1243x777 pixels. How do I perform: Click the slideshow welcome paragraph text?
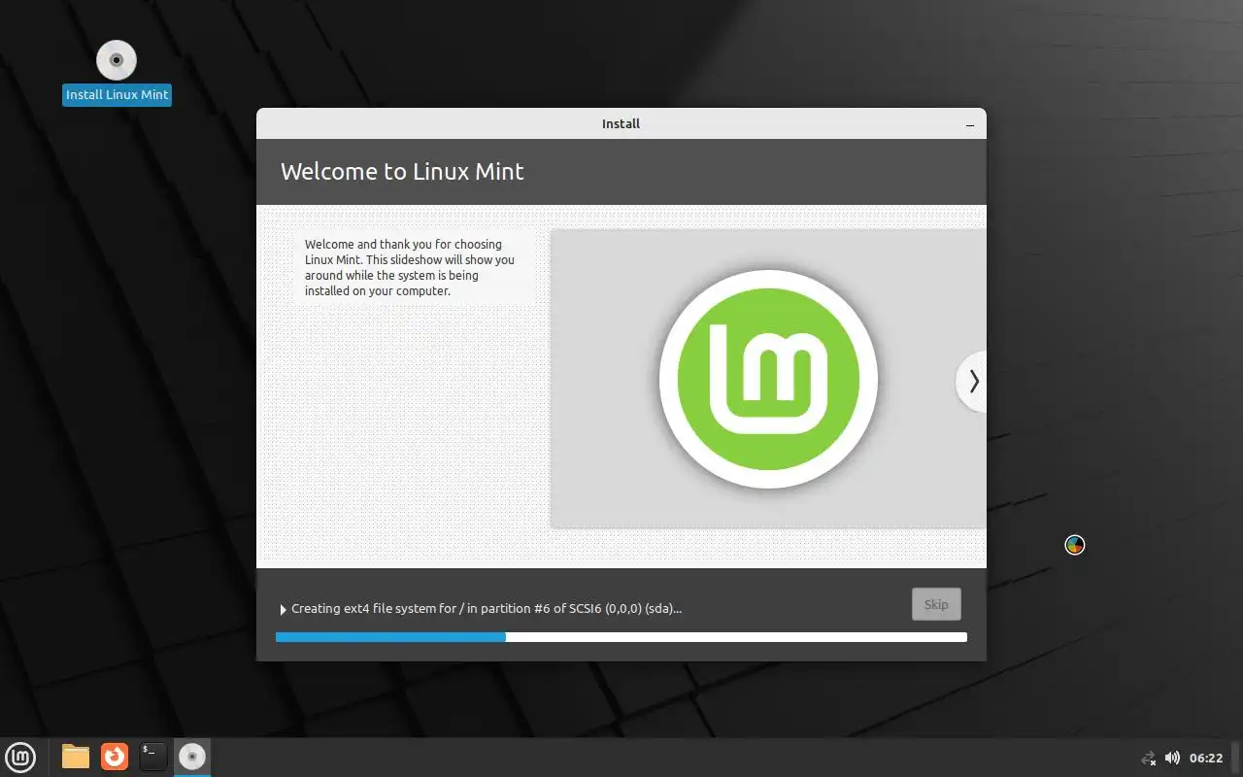[410, 267]
